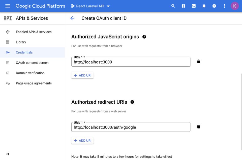
Task: Activate the Cloud Shell terminal icon
Action: (194, 6)
